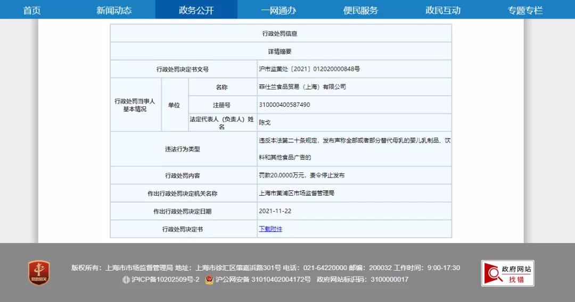Screen dimensions: 575x302
Task: Click the violation description starting 违反本法第二十条规定
Action: [355, 149]
